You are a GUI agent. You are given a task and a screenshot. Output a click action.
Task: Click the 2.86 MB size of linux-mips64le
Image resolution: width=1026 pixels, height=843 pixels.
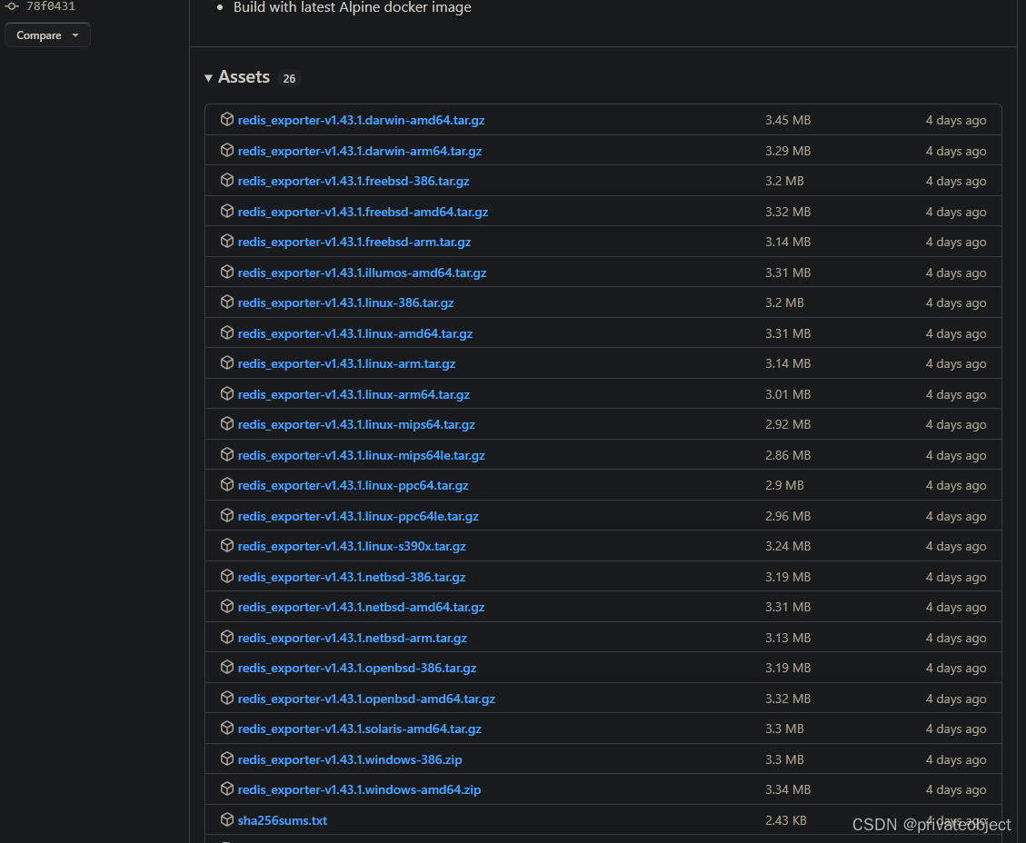pyautogui.click(x=788, y=455)
